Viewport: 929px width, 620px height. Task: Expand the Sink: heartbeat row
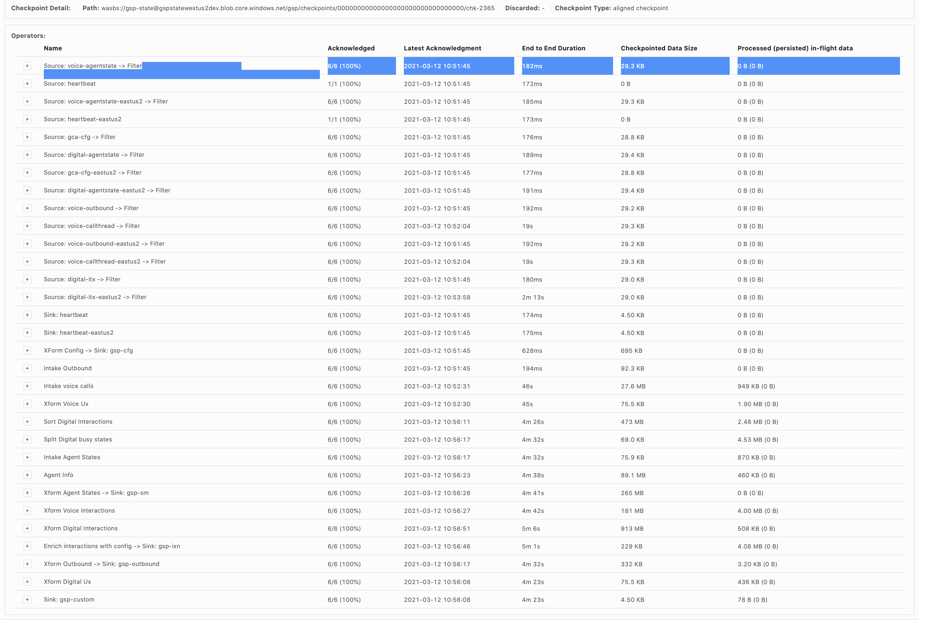coord(27,315)
